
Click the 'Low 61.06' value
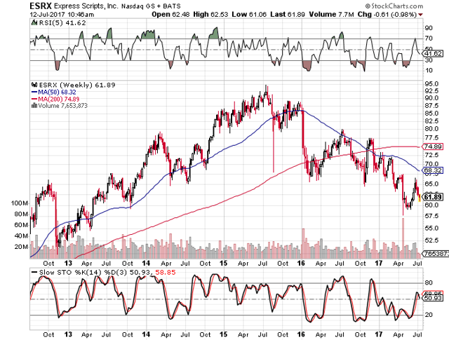(249, 14)
